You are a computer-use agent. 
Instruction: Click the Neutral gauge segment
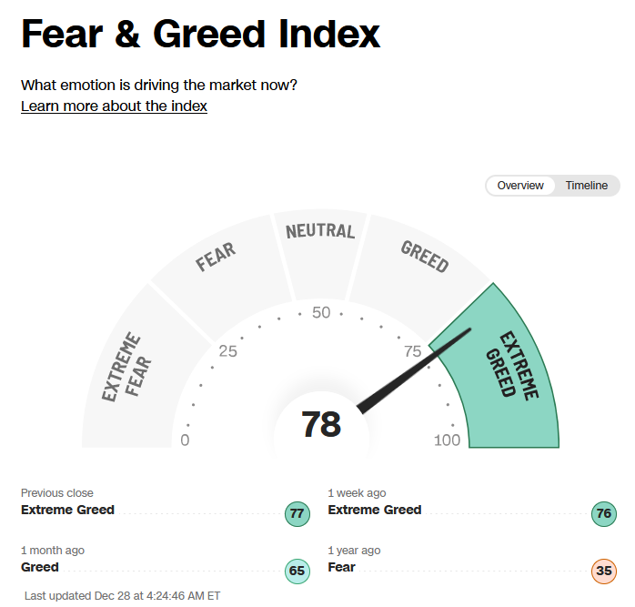(x=320, y=251)
